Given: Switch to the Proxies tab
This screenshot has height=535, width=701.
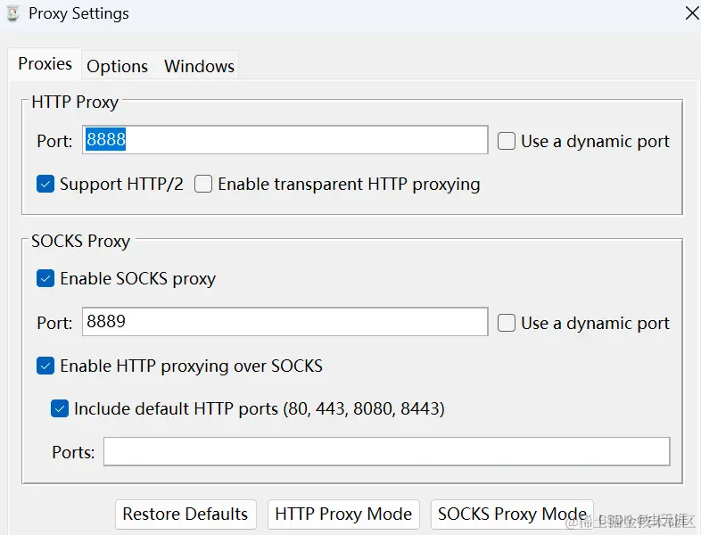Looking at the screenshot, I should (45, 64).
